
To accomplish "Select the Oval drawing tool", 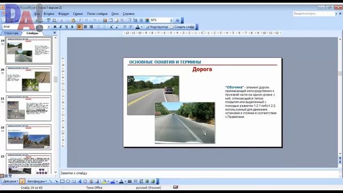I will pos(68,181).
